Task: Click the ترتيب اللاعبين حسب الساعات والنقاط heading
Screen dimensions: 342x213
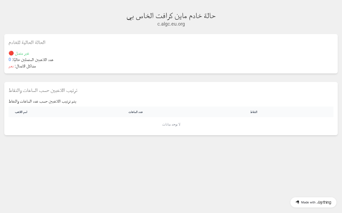Action: (x=43, y=90)
